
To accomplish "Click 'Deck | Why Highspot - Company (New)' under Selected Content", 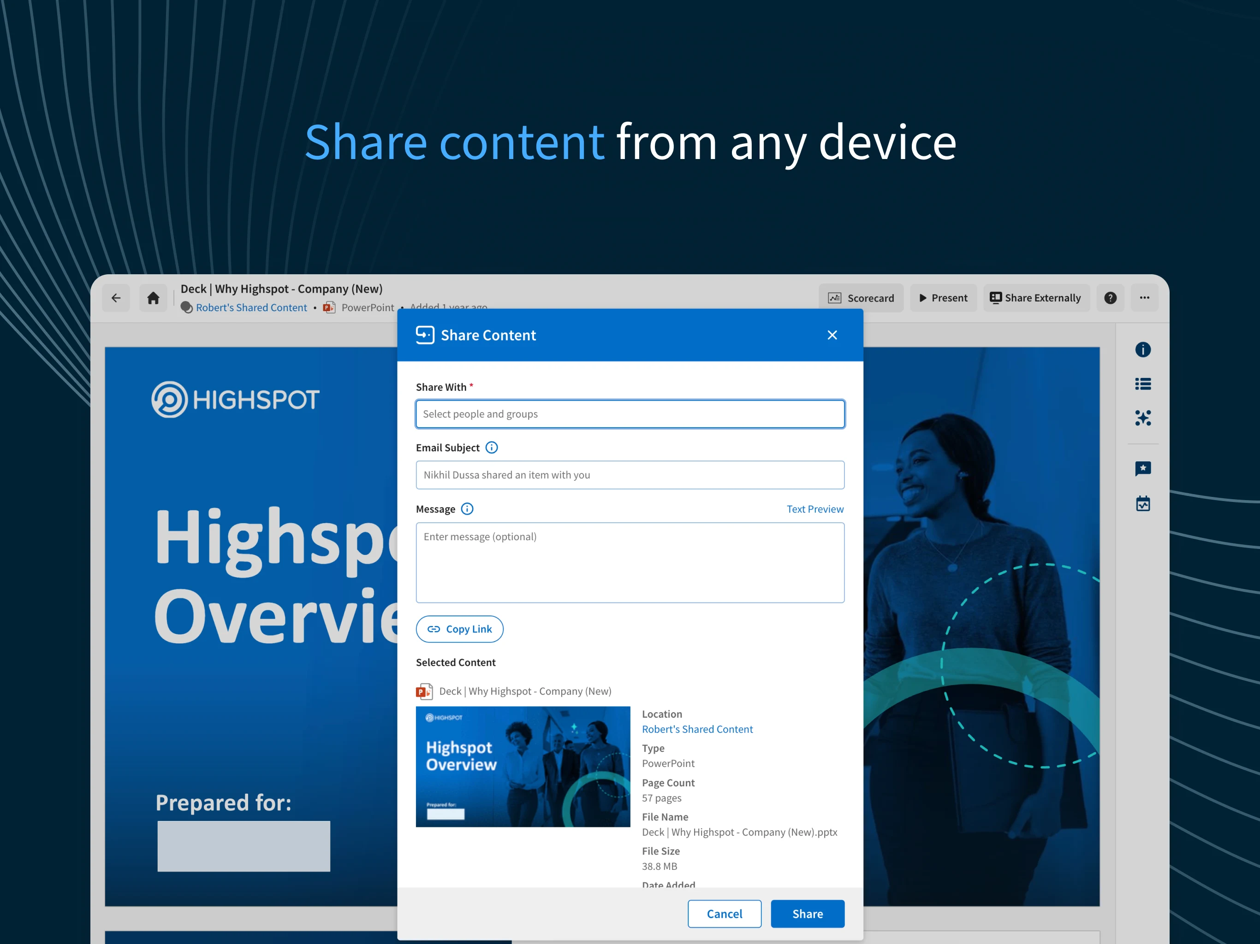I will click(525, 691).
